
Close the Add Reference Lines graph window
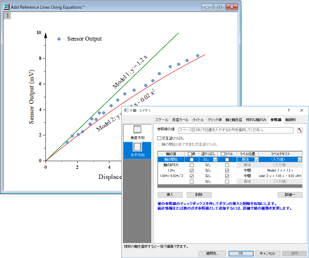[232, 7]
